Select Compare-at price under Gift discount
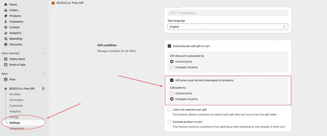The image size is (327, 136). click(171, 68)
